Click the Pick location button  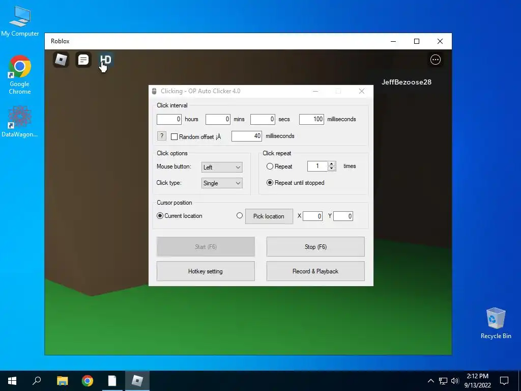coord(269,216)
